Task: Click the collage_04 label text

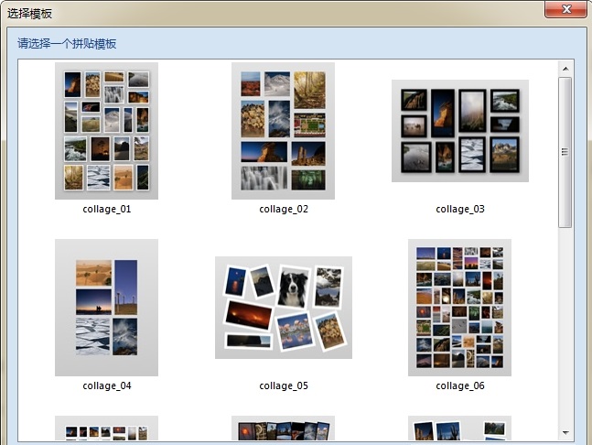Action: pos(107,386)
